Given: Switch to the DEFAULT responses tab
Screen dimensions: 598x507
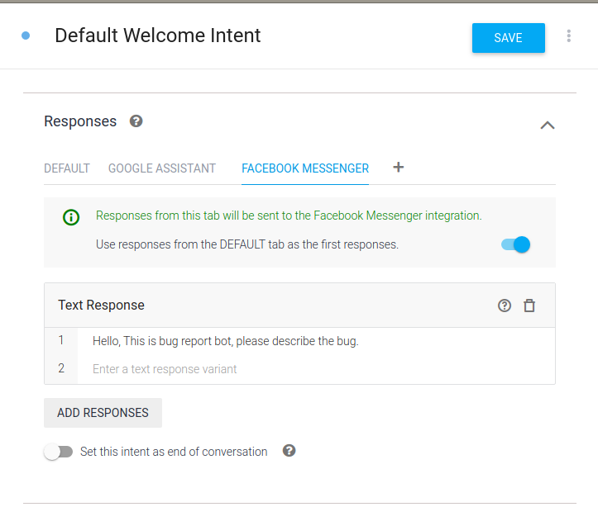Looking at the screenshot, I should point(66,168).
